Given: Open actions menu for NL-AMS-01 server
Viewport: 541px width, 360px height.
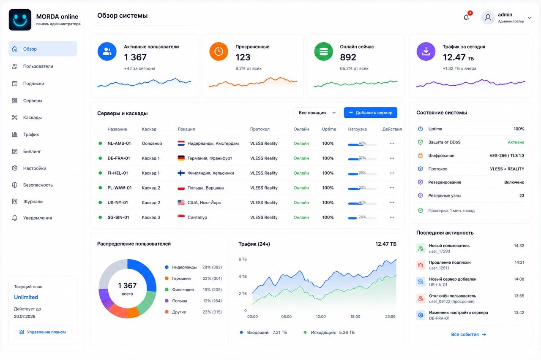Looking at the screenshot, I should pyautogui.click(x=392, y=143).
